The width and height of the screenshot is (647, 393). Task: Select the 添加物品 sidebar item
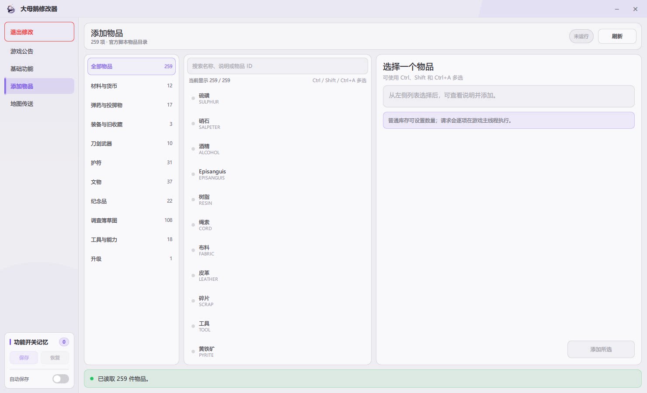(x=39, y=86)
